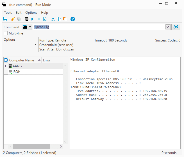Click the Choose Computers monitor icon
The width and height of the screenshot is (184, 157).
27,19
